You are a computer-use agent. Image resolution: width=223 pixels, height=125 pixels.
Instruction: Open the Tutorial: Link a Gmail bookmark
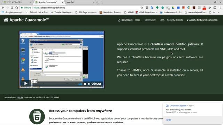(x=37, y=12)
